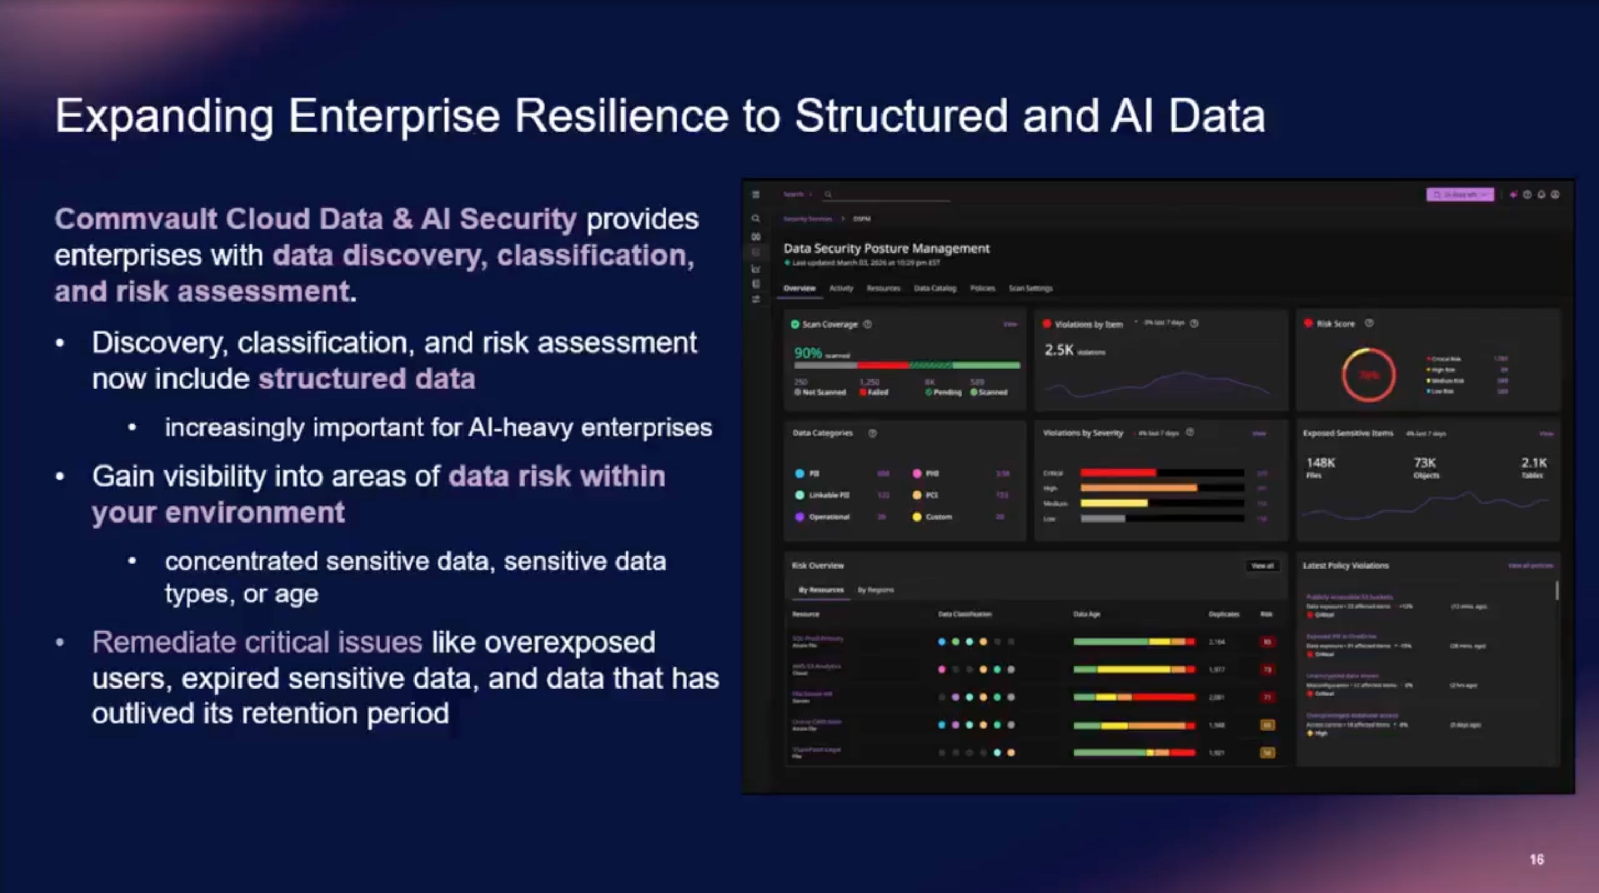Viewport: 1599px width, 893px height.
Task: Click the View all button in Risk Overview
Action: tap(1262, 565)
